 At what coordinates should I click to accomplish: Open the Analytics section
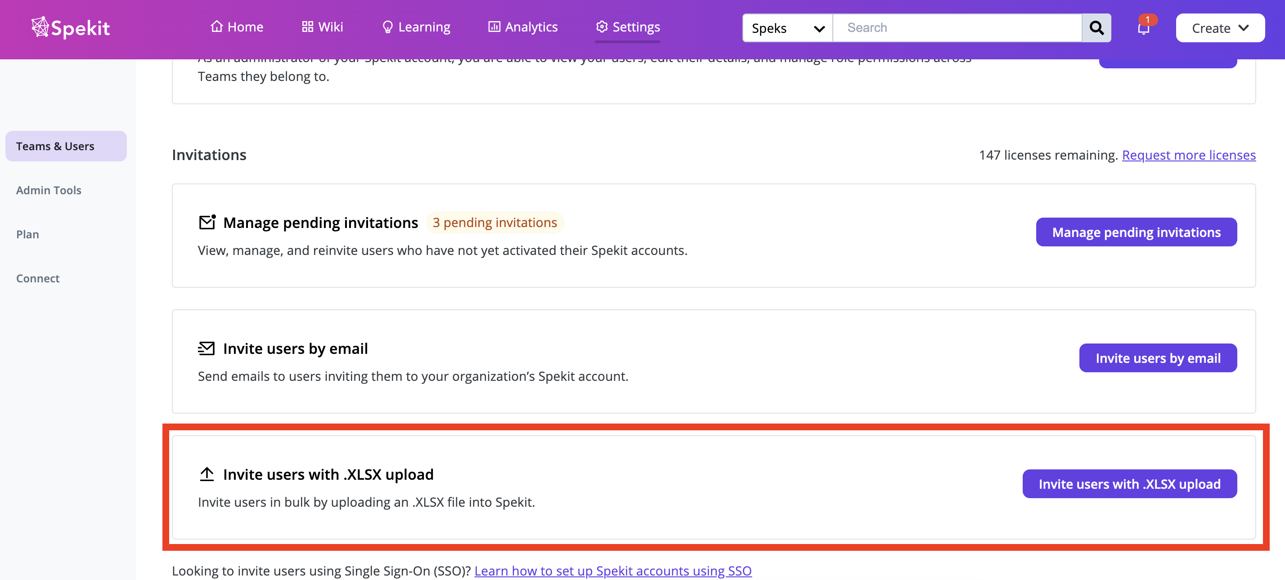[523, 27]
